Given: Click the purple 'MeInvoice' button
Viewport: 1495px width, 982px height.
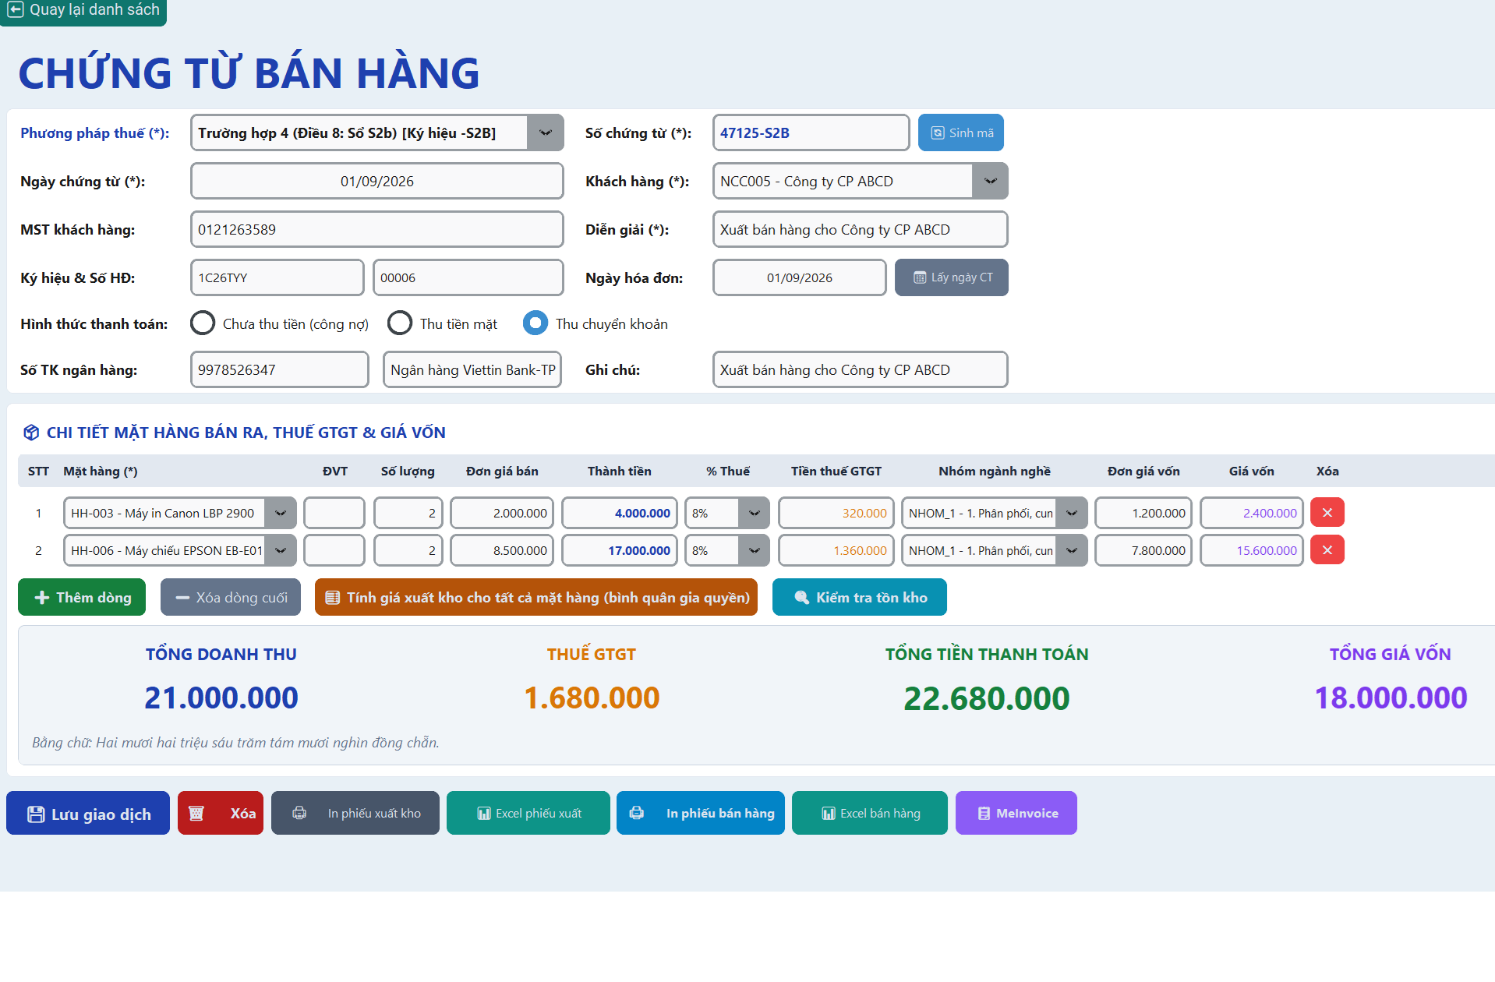Looking at the screenshot, I should pos(1016,814).
